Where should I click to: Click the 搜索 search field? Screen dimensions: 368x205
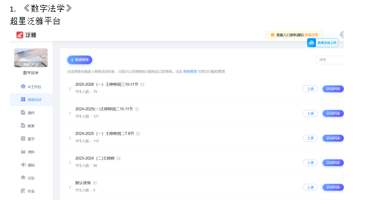click(330, 60)
